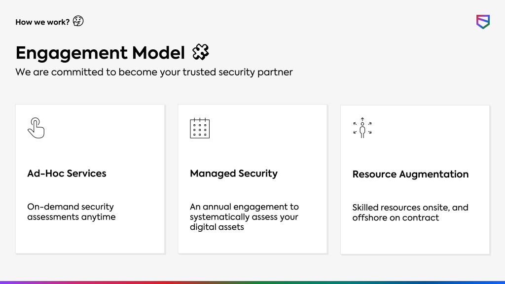Open the Resource Augmentation card
The image size is (505, 284).
(x=415, y=179)
